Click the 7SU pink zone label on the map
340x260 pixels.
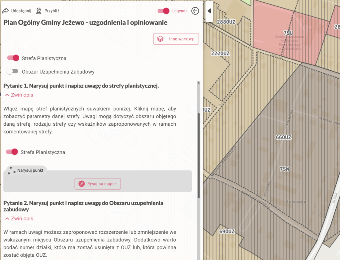(x=288, y=33)
